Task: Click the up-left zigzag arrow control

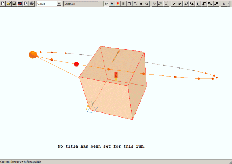Action: tap(210, 4)
